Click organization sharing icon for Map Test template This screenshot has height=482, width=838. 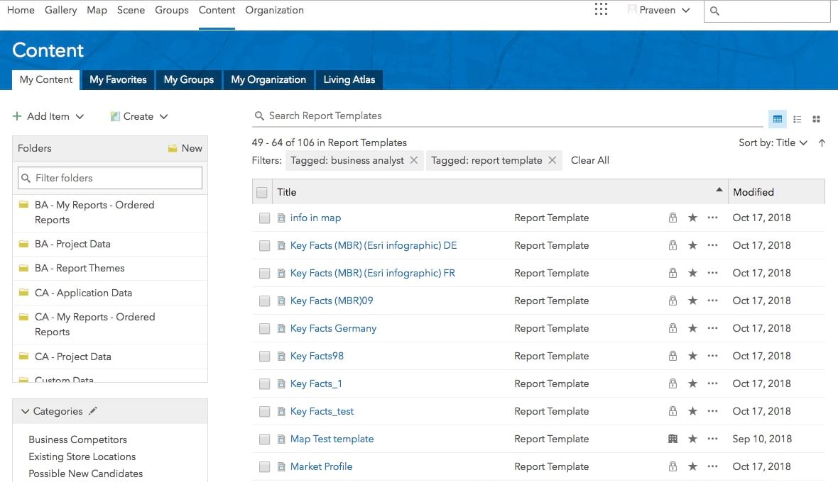click(673, 439)
